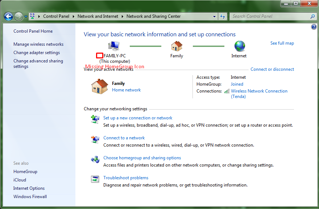Image resolution: width=319 pixels, height=209 pixels.
Task: Open the Family house network icon
Action: click(177, 46)
